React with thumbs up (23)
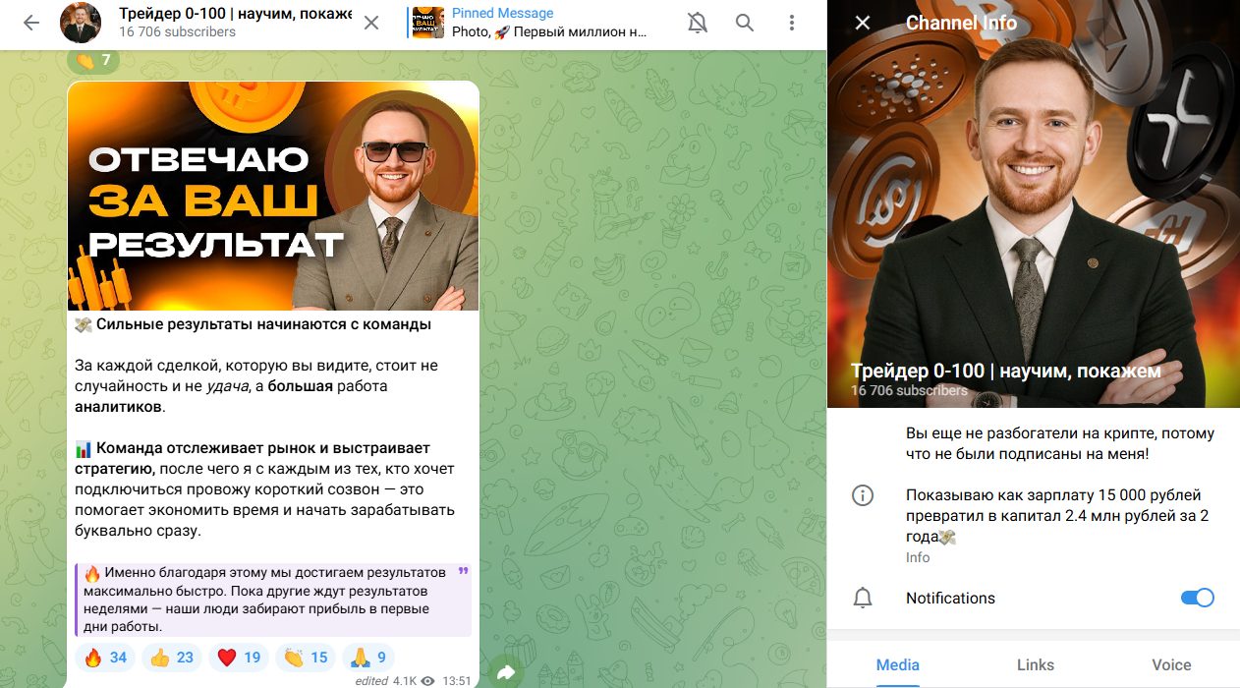Screen dimensions: 1240x688 tap(171, 658)
